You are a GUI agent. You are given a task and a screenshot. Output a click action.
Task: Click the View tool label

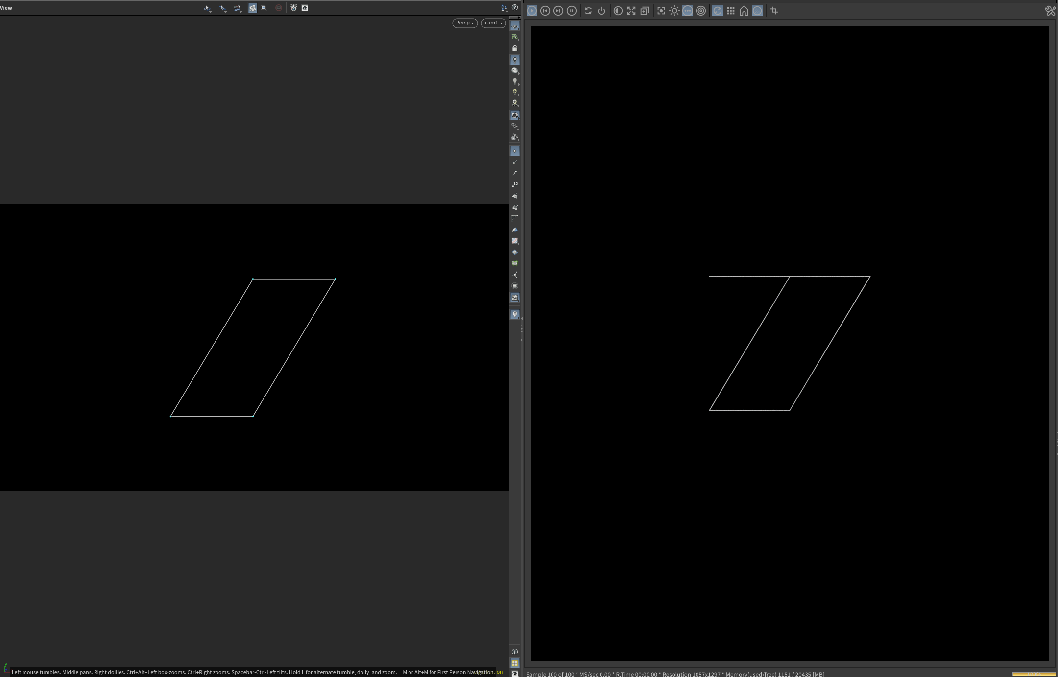click(6, 8)
